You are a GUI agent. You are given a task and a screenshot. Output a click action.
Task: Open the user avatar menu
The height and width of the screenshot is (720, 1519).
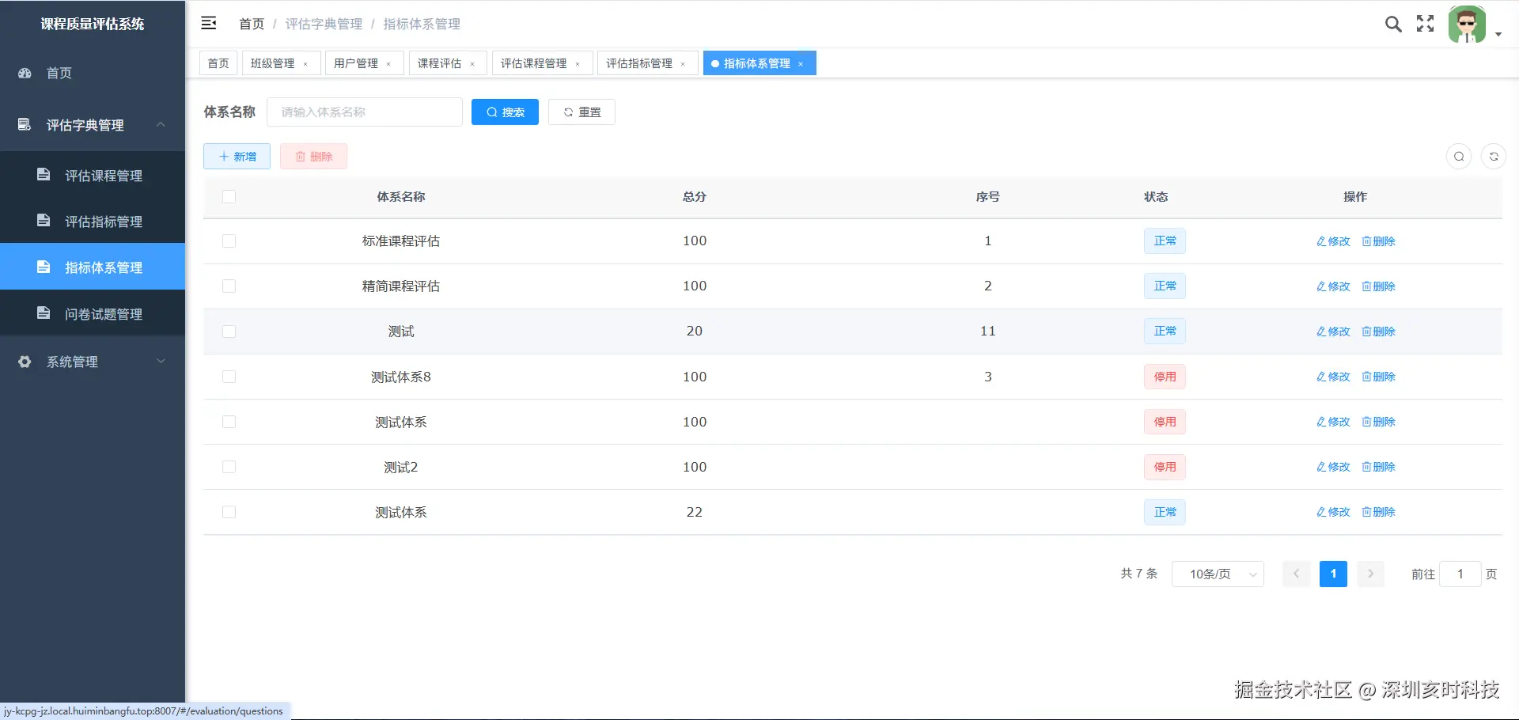1468,25
